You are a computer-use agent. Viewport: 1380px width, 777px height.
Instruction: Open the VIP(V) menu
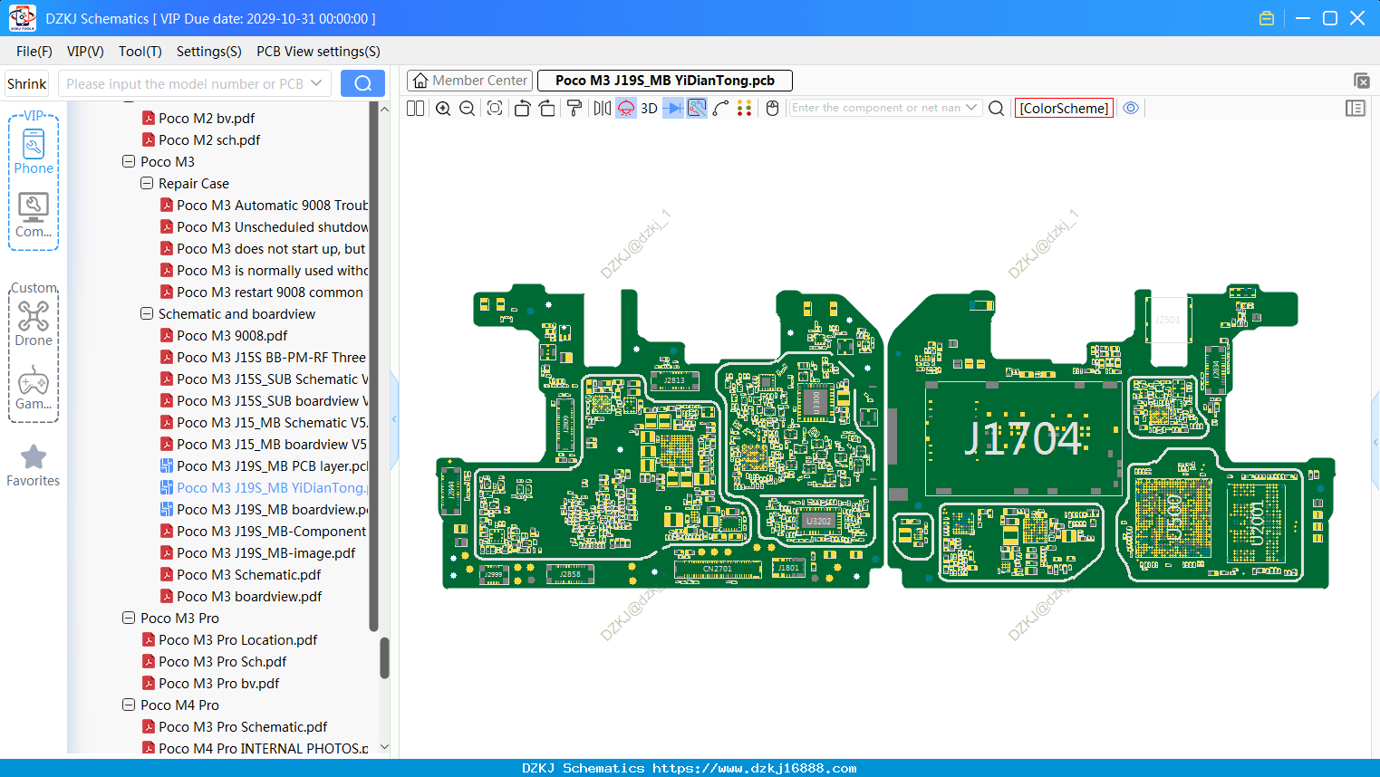(85, 52)
